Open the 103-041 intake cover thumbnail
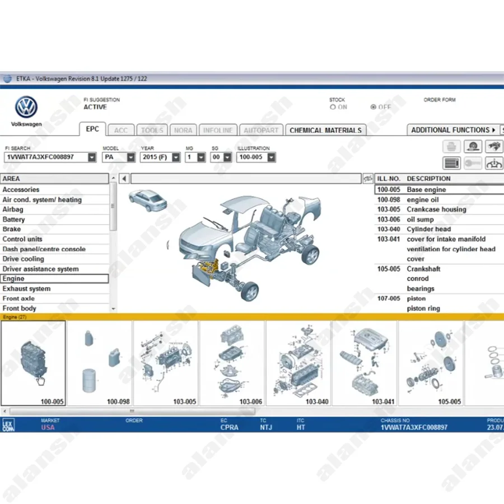 click(x=365, y=363)
